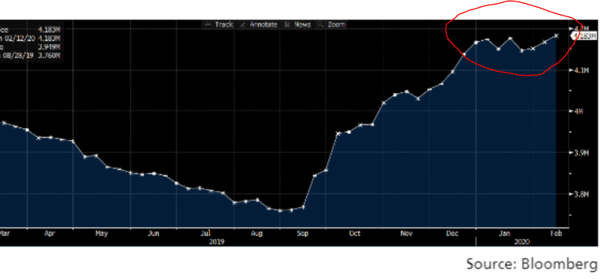
Task: Click the Feb month label
Action: (556, 233)
